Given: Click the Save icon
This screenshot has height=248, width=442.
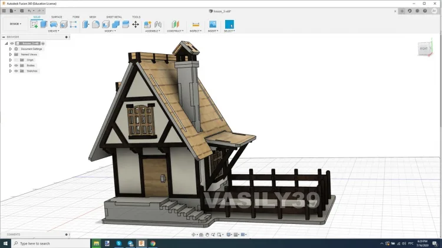Looking at the screenshot, I should [x=22, y=11].
